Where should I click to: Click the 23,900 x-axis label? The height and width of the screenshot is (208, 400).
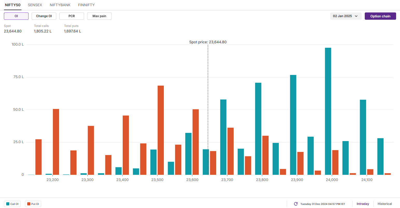[x=297, y=180]
